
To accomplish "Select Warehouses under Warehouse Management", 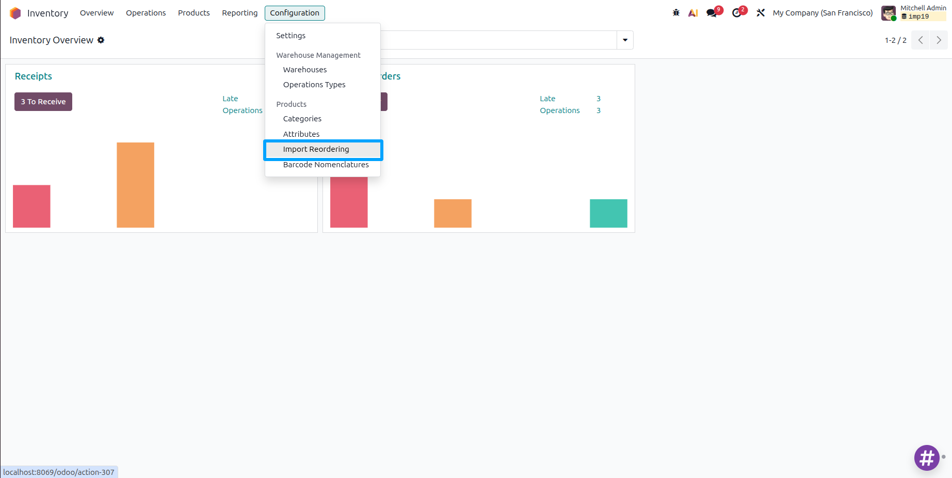I will [x=322, y=70].
